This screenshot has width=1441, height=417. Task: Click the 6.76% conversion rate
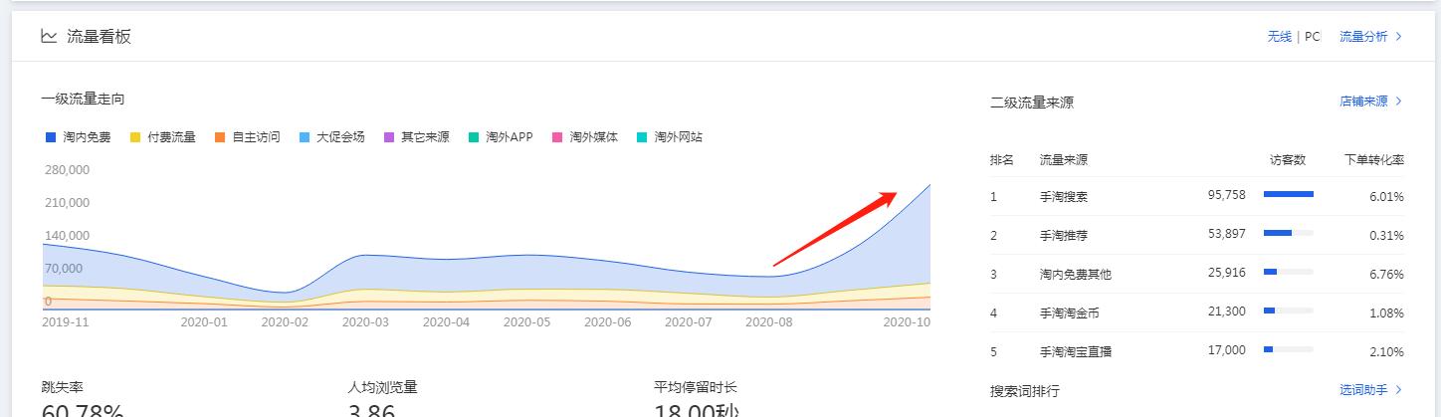click(x=1386, y=274)
